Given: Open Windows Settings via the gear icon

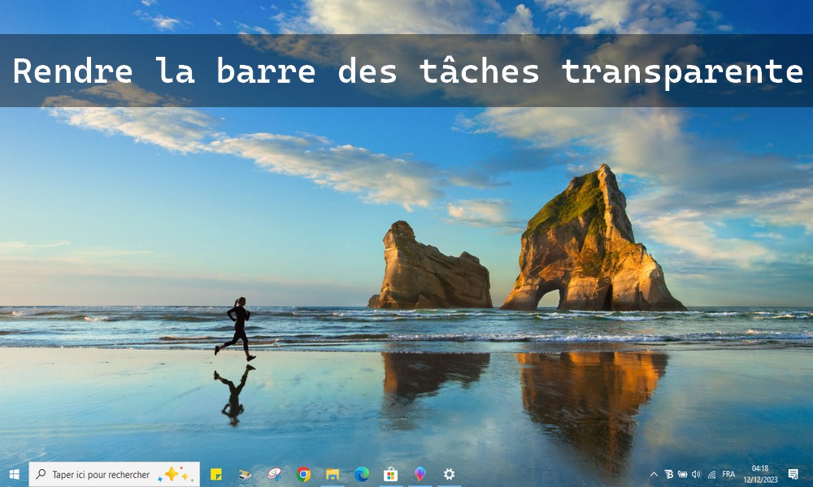Looking at the screenshot, I should (448, 474).
